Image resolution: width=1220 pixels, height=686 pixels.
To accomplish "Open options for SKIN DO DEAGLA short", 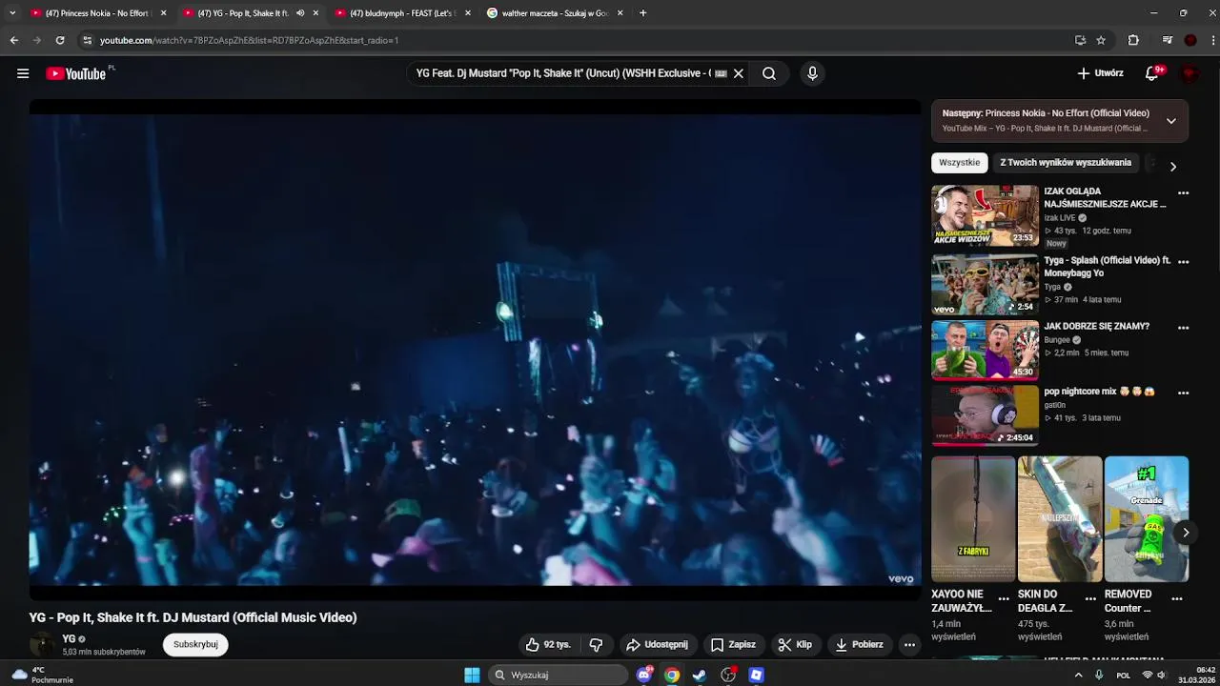I will 1090,599.
